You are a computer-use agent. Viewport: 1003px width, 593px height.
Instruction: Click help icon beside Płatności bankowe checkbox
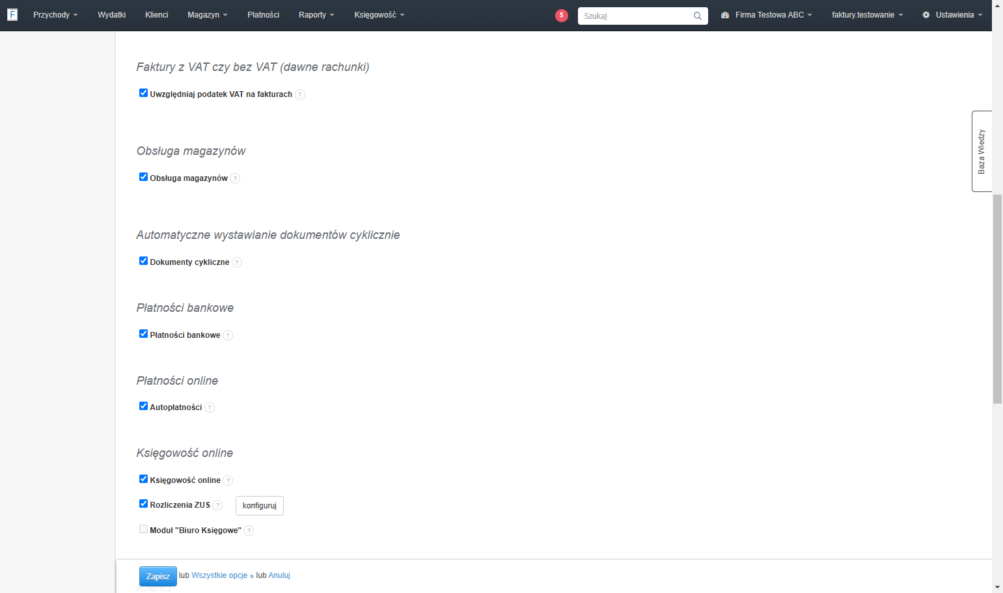click(228, 335)
